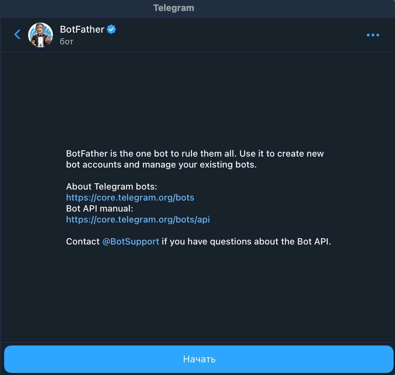Click the "About Telegram bots:" label
The image size is (395, 375).
[111, 186]
